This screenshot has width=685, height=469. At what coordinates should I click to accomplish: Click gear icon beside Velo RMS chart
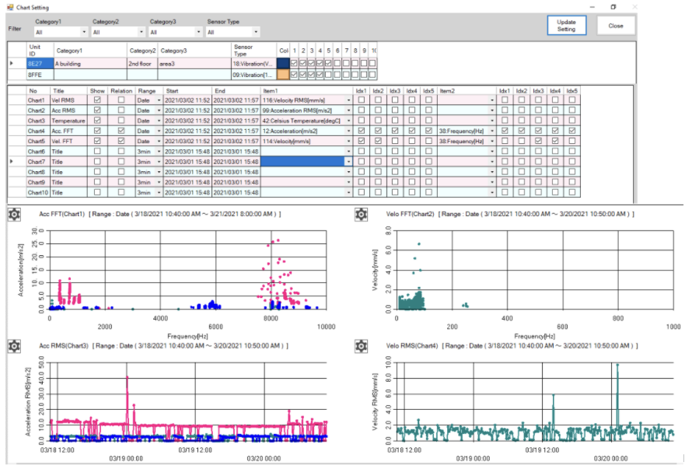pos(361,345)
